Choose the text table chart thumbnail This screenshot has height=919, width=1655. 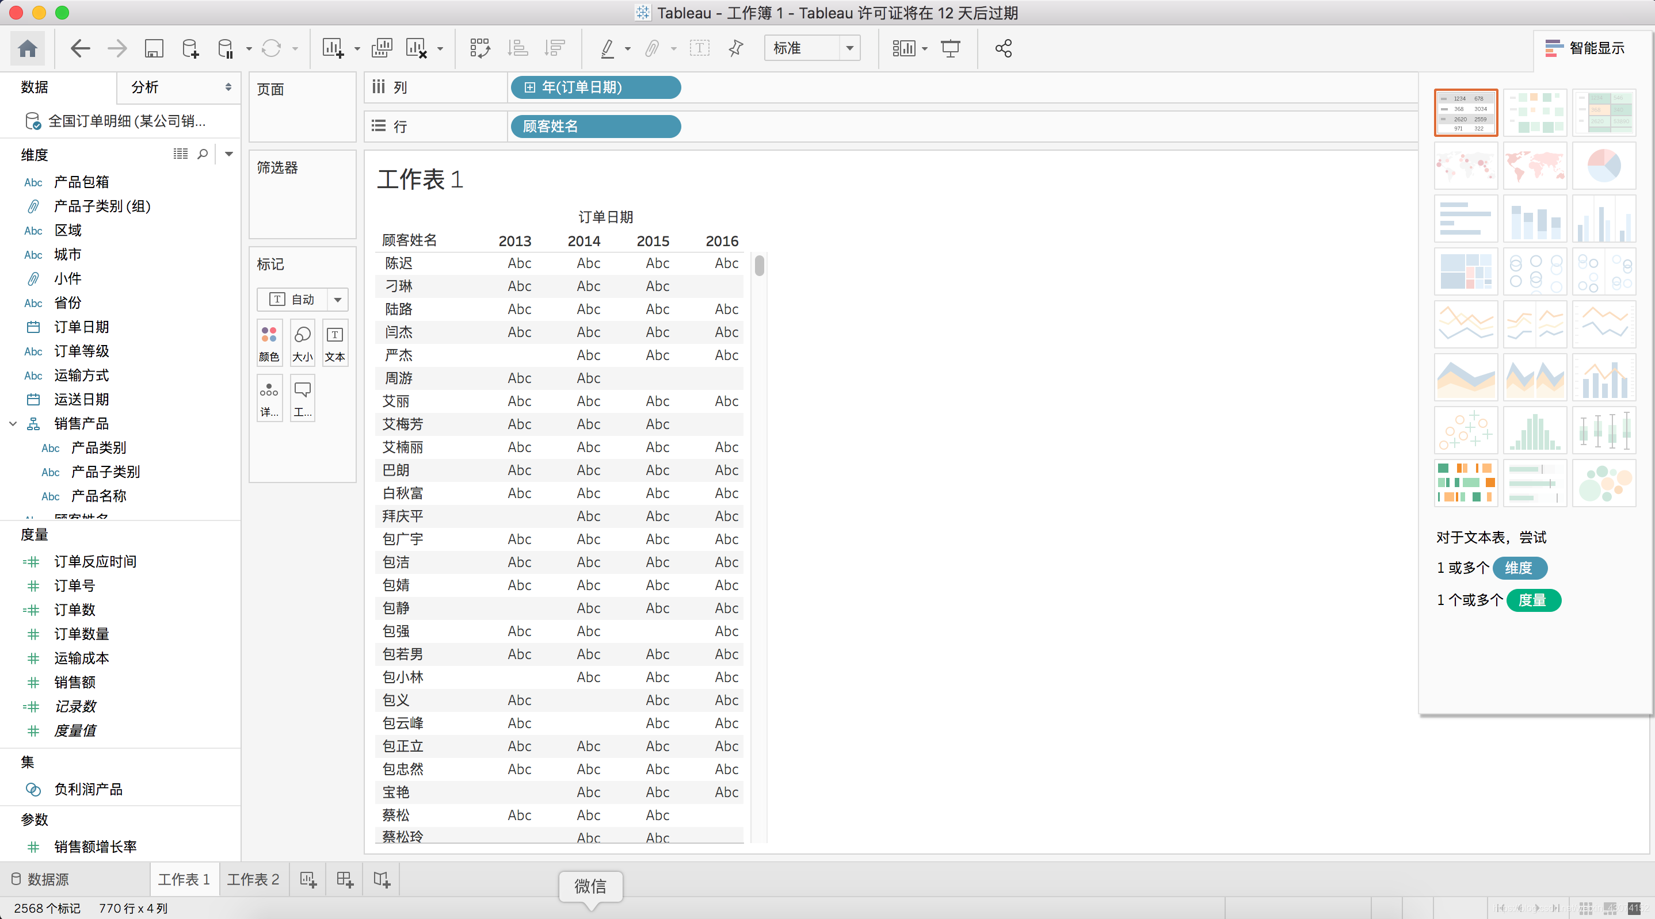1466,112
